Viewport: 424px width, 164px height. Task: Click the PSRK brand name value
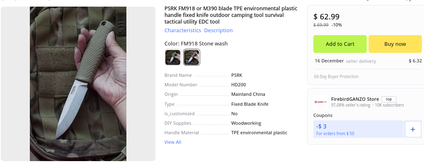237,76
